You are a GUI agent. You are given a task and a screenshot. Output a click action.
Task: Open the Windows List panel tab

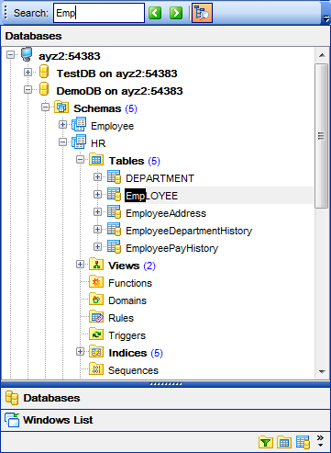[165, 420]
